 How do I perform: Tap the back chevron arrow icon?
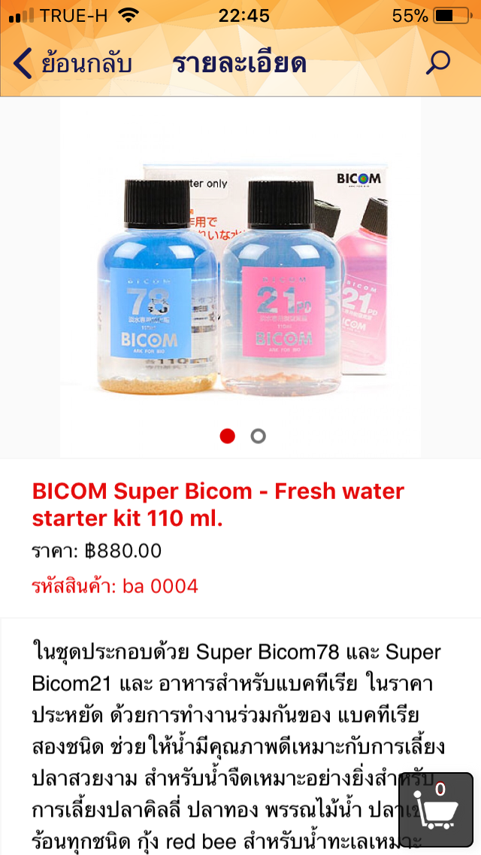click(x=23, y=63)
